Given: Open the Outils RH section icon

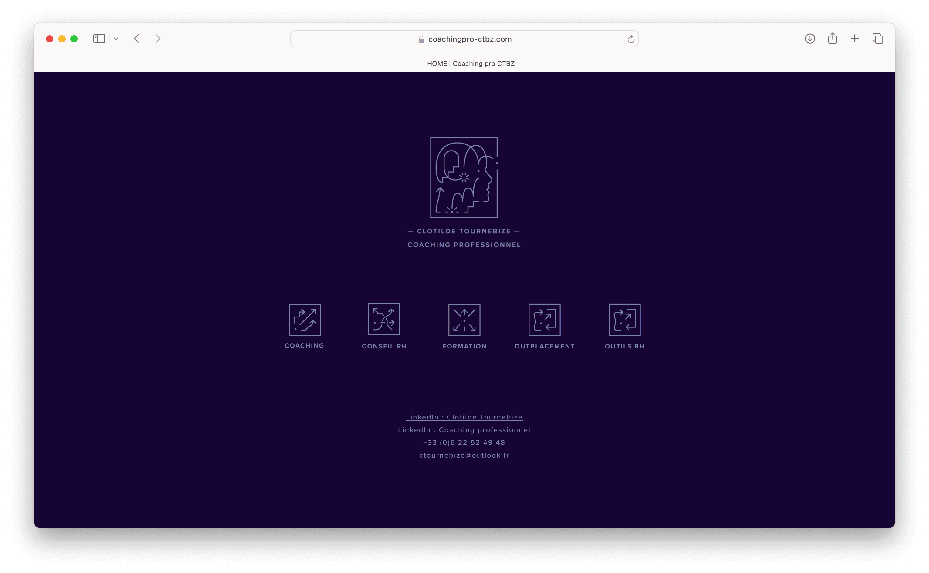Looking at the screenshot, I should pyautogui.click(x=624, y=320).
